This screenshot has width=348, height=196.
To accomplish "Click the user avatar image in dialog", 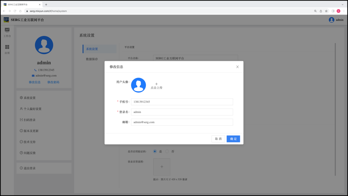I will coord(138,85).
